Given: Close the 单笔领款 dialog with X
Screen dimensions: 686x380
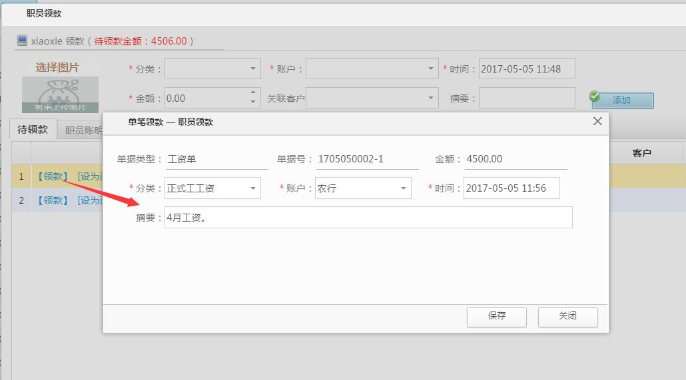Looking at the screenshot, I should pyautogui.click(x=597, y=121).
